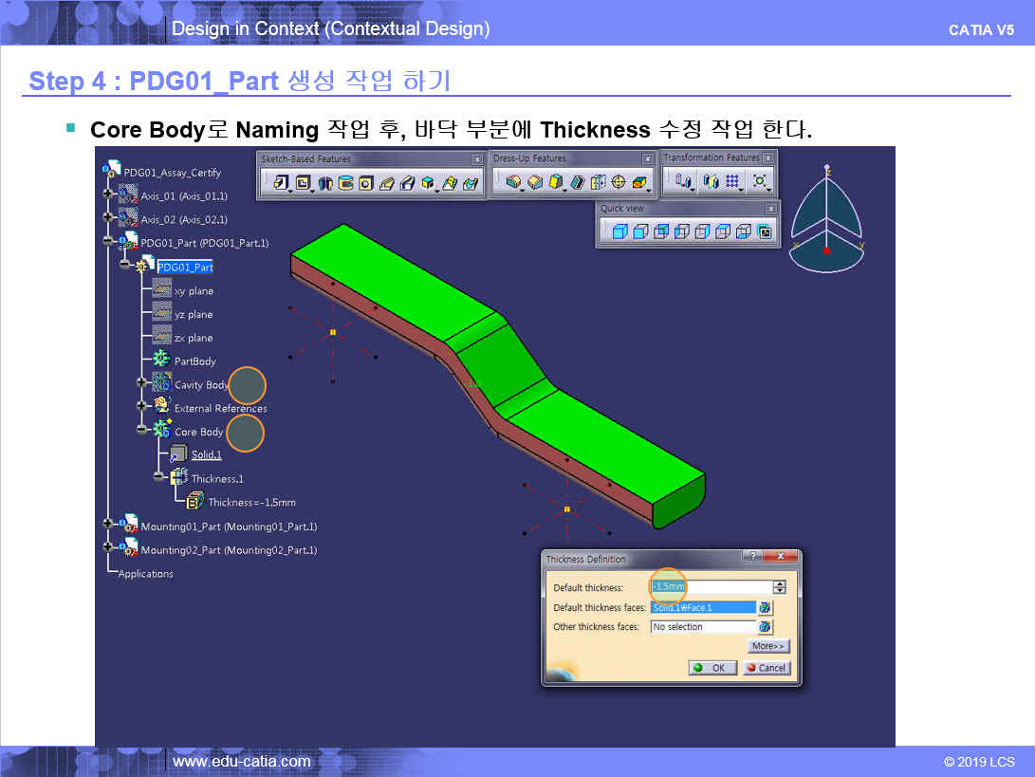The image size is (1035, 777).
Task: Collapse the Core Body tree node
Action: [141, 430]
